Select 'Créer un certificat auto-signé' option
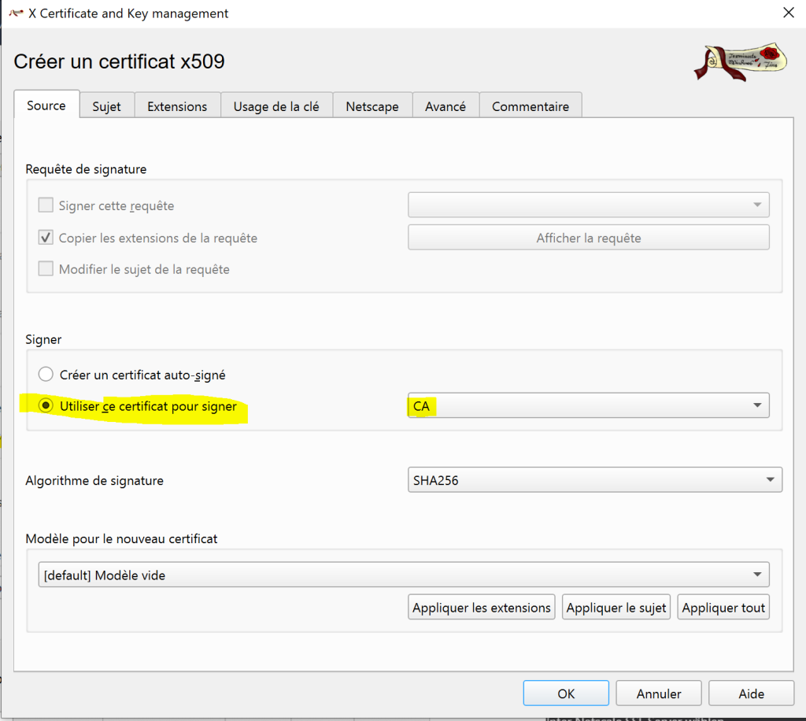806x721 pixels. click(x=46, y=375)
